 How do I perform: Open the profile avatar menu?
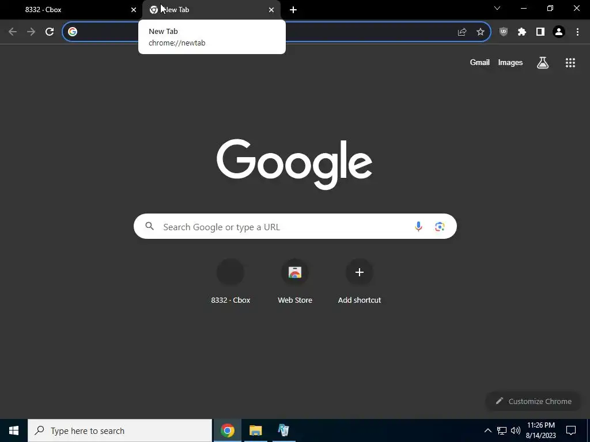point(559,32)
